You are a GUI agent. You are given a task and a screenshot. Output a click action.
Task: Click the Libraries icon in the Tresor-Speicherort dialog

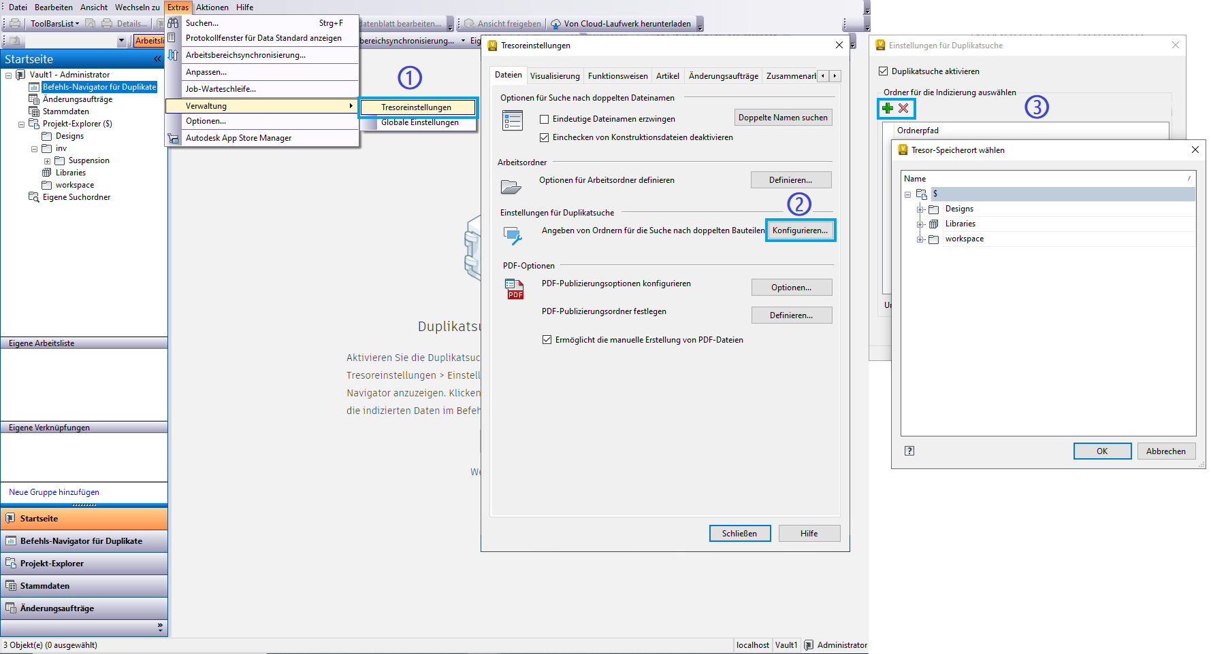(x=934, y=224)
